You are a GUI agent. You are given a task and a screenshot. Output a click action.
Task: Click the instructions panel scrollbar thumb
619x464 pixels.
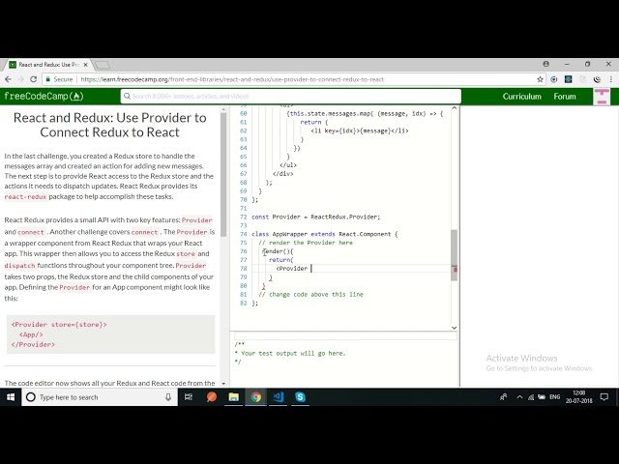(223, 175)
